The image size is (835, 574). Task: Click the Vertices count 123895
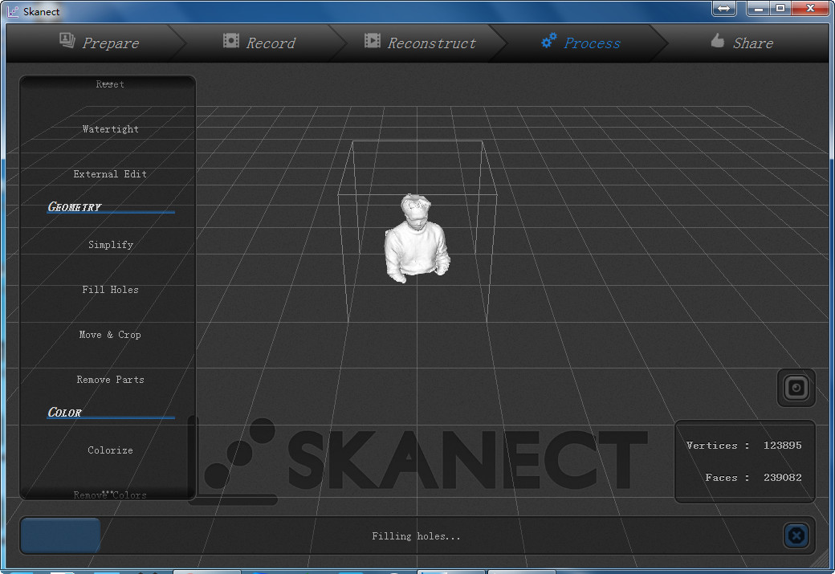782,445
